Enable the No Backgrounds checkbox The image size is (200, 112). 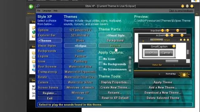(x=101, y=63)
